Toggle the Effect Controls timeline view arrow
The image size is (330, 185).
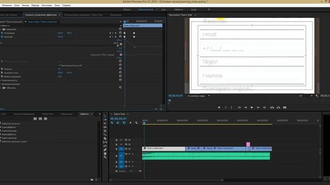point(121,22)
